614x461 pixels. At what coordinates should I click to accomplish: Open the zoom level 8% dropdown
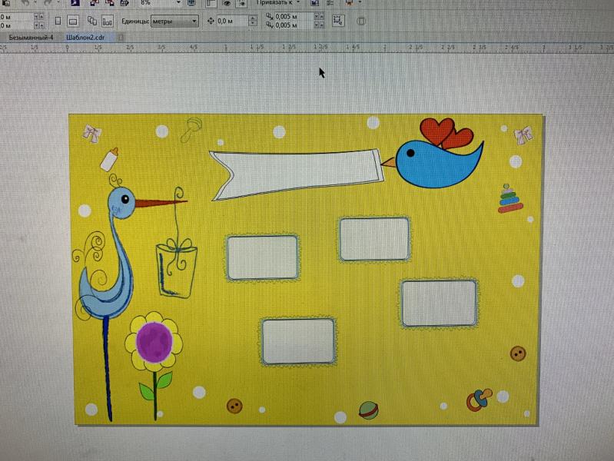pos(178,4)
